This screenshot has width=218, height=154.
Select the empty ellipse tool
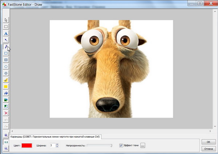6,66
